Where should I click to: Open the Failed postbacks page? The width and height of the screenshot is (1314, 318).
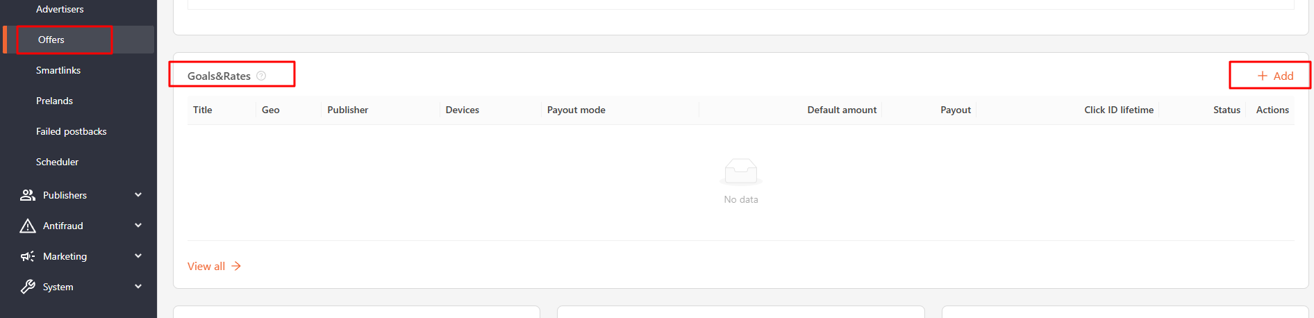click(71, 131)
